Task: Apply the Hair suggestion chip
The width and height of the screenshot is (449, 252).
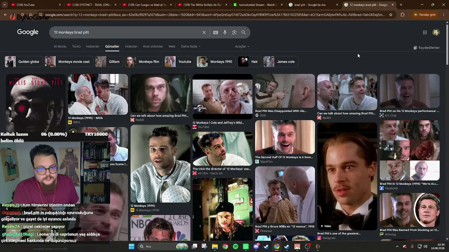Action: 249,62
